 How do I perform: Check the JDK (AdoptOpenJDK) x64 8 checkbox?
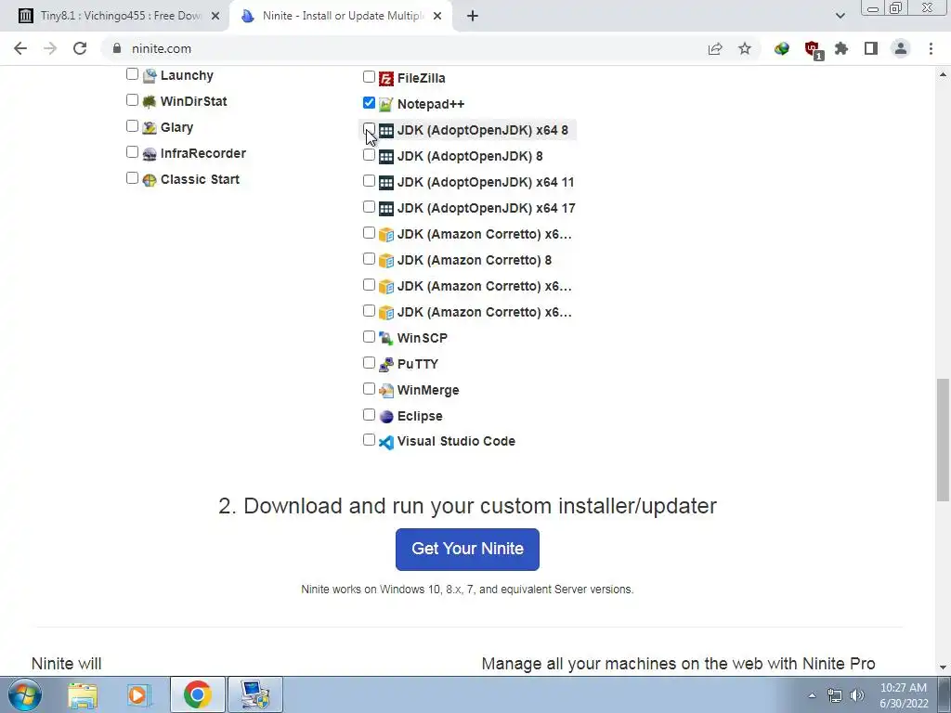pyautogui.click(x=369, y=128)
